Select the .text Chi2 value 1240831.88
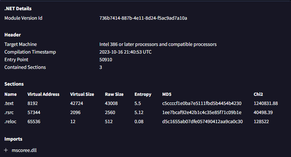Image resolution: width=291 pixels, height=157 pixels. click(x=266, y=103)
